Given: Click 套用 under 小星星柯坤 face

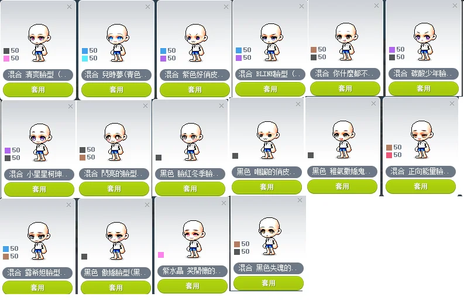Looking at the screenshot, I should (x=39, y=189).
